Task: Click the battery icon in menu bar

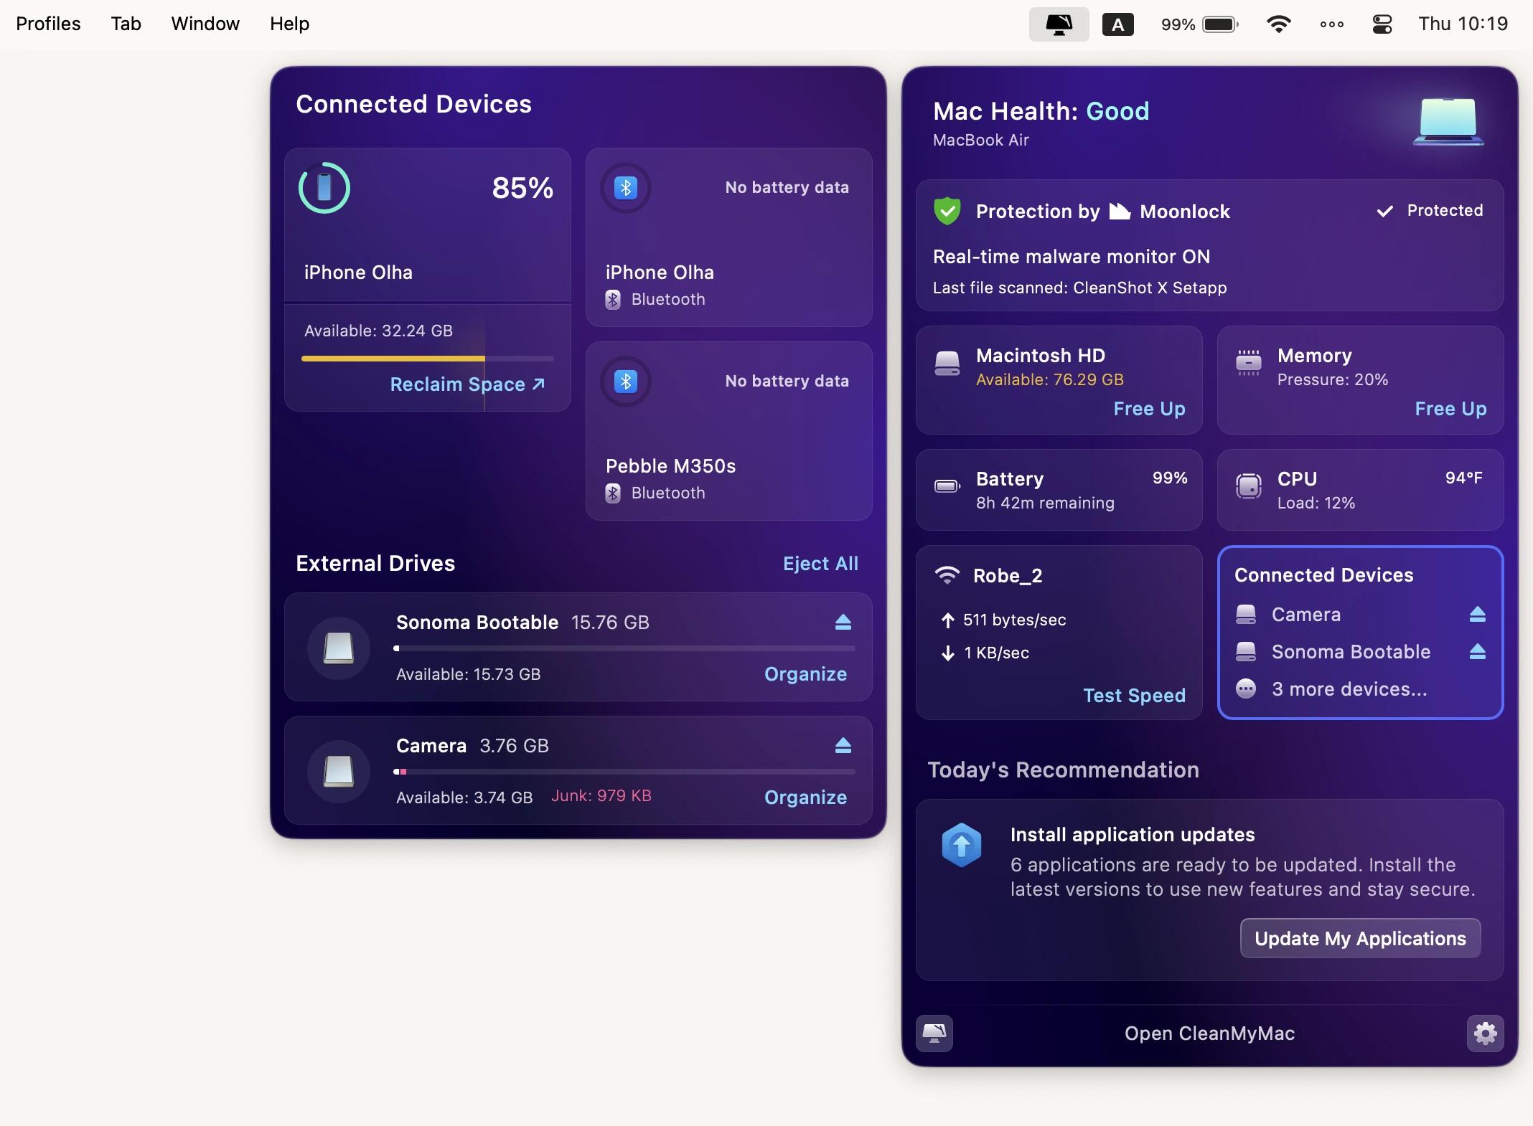Action: pos(1221,24)
